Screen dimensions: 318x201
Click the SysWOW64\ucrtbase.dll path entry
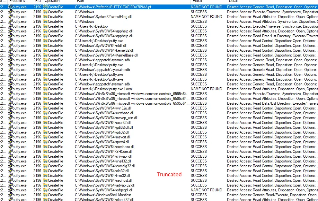click(x=104, y=113)
